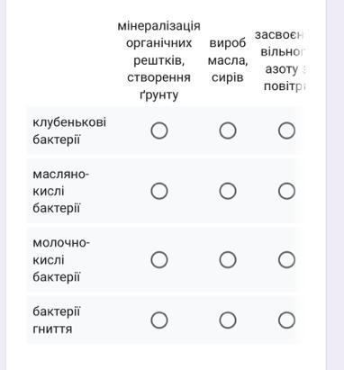Select засвоєння азоту radio for молочно-кислі бактерії
344x370 pixels.
(286, 259)
